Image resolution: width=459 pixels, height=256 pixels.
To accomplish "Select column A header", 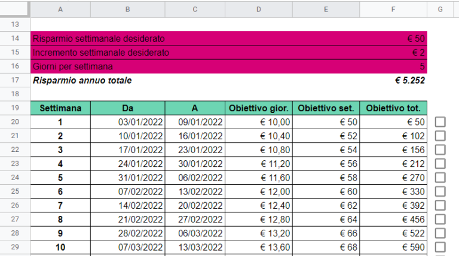I will 60,10.
